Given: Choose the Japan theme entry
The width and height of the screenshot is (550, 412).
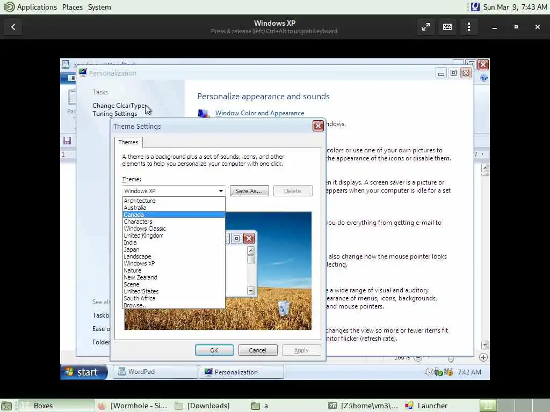Looking at the screenshot, I should (x=174, y=249).
